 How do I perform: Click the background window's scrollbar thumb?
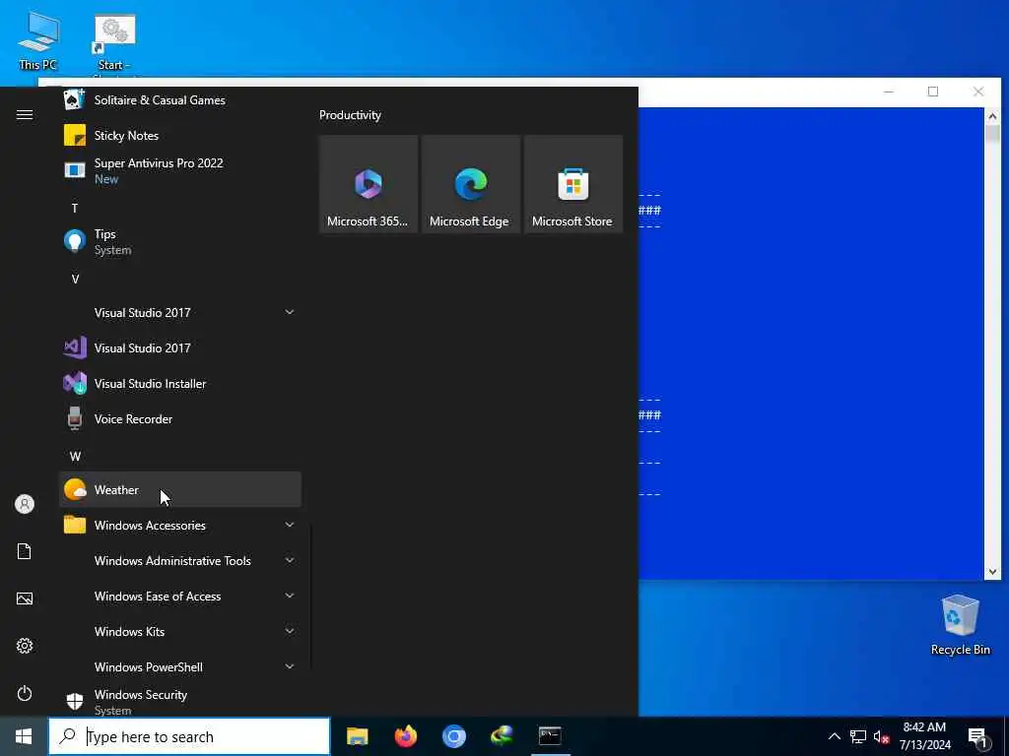click(991, 133)
